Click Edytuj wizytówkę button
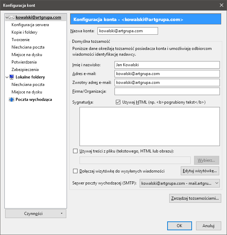Image resolution: width=227 pixels, height=235 pixels. pyautogui.click(x=200, y=171)
